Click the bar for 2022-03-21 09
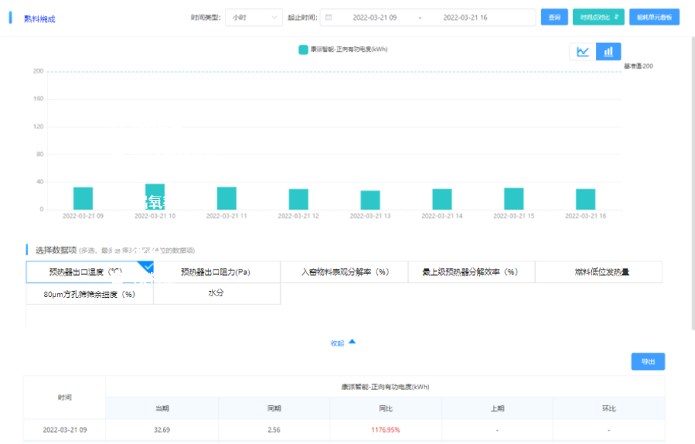 coord(83,199)
